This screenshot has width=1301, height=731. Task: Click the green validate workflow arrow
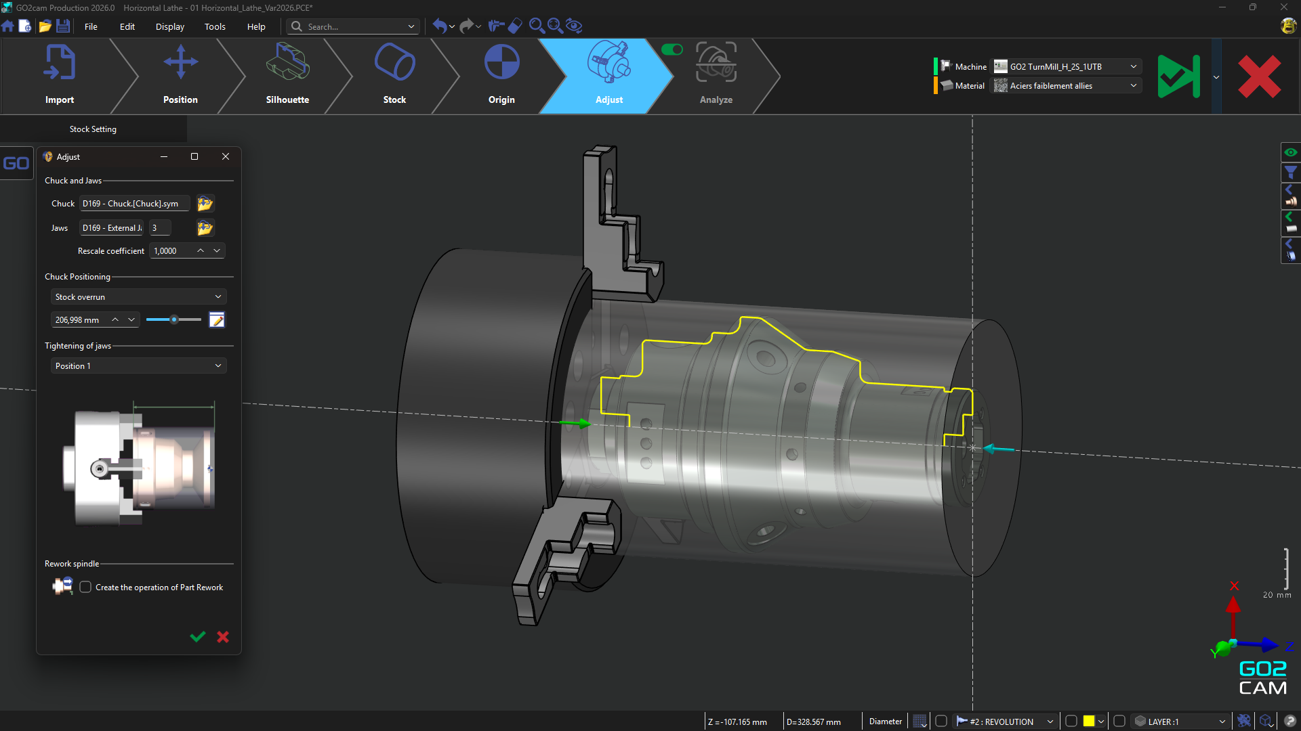click(1178, 76)
